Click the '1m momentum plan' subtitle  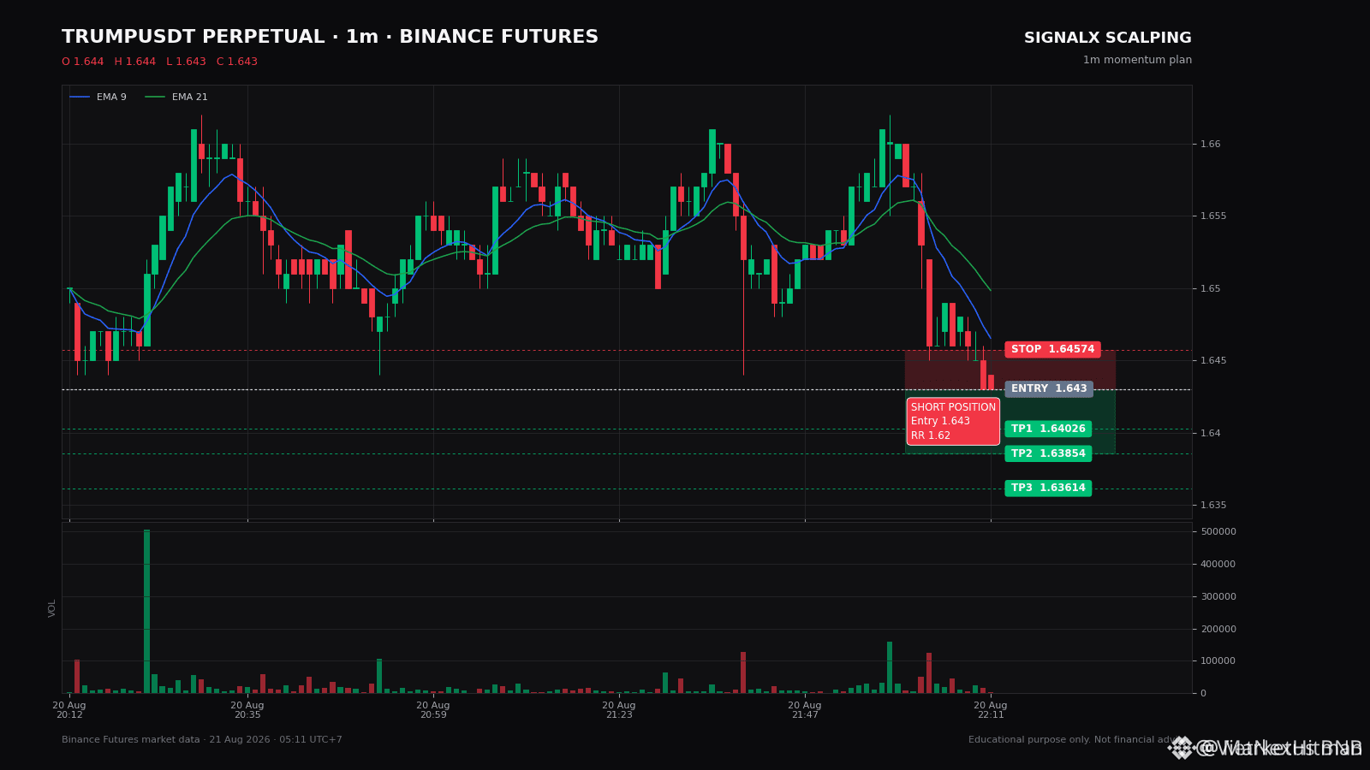(x=1137, y=60)
